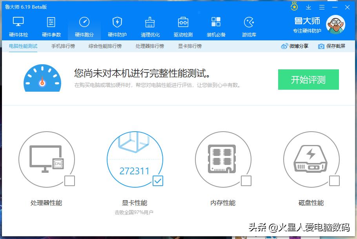The height and width of the screenshot is (239, 357).
Task: Click the 装机必备 essentials icon
Action: (x=216, y=25)
